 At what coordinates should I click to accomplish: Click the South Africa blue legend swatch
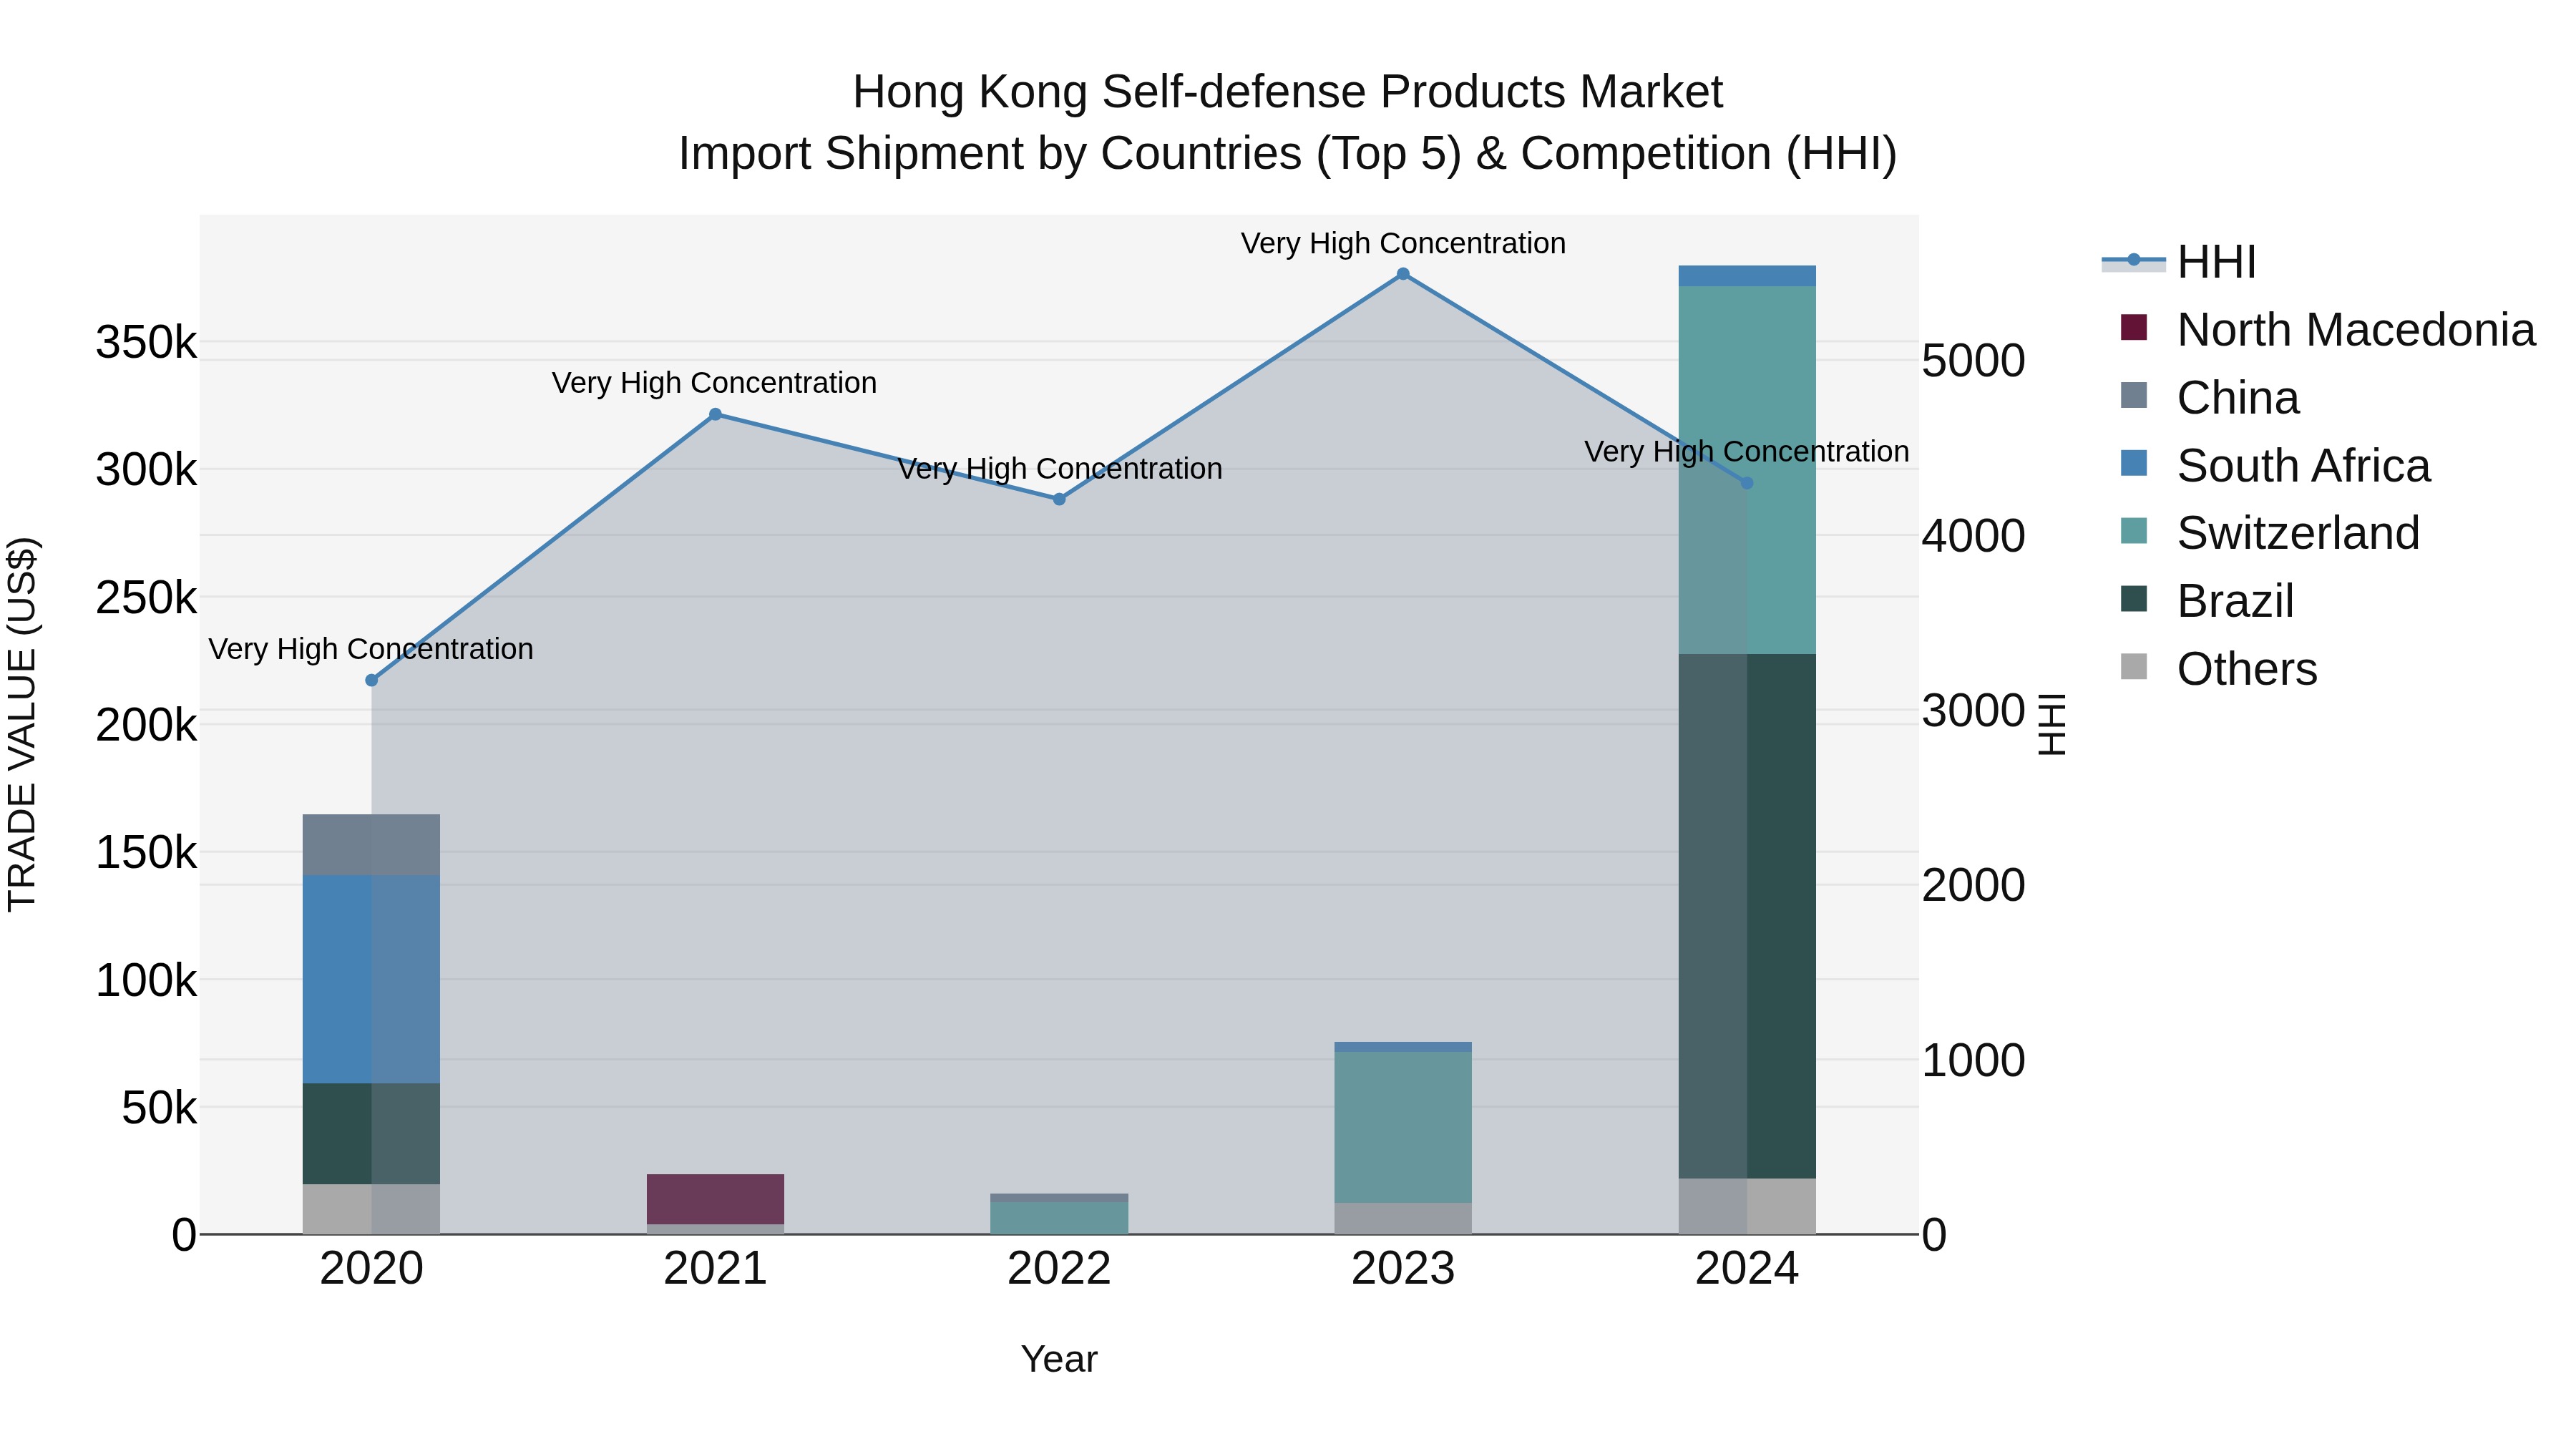tap(2133, 463)
